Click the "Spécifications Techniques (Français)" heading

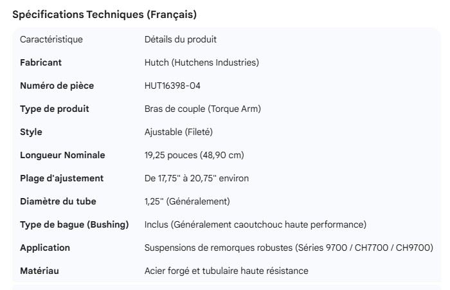coord(105,14)
